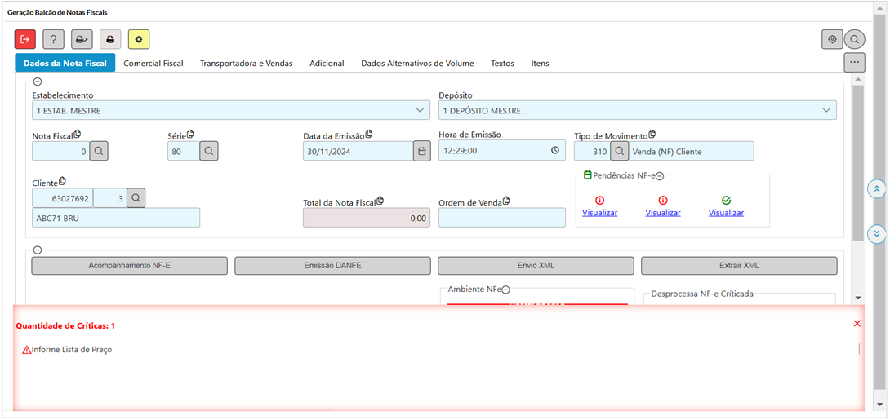Open help with the question mark icon

(54, 39)
